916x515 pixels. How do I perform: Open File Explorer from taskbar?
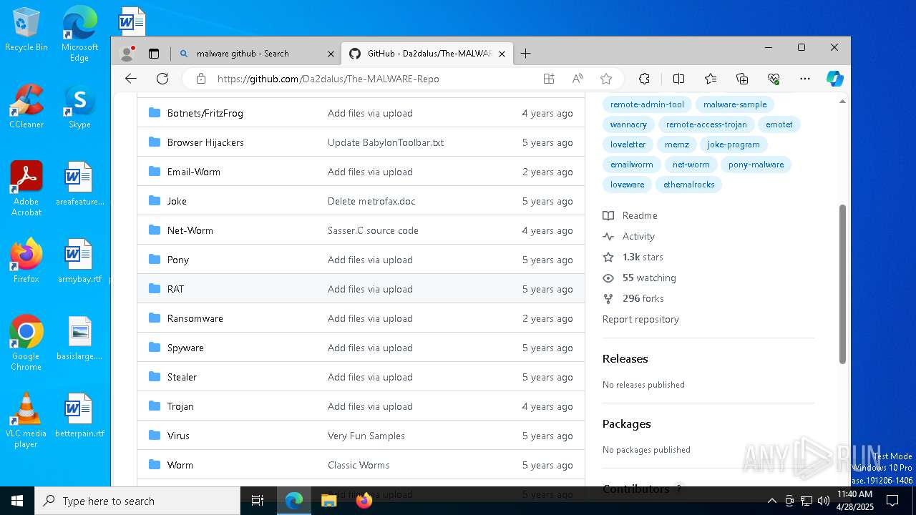coord(328,501)
